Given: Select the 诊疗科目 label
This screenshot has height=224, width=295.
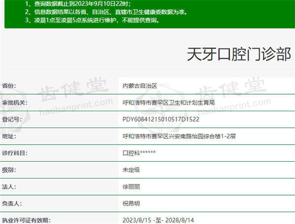Looking at the screenshot, I should [15, 153].
